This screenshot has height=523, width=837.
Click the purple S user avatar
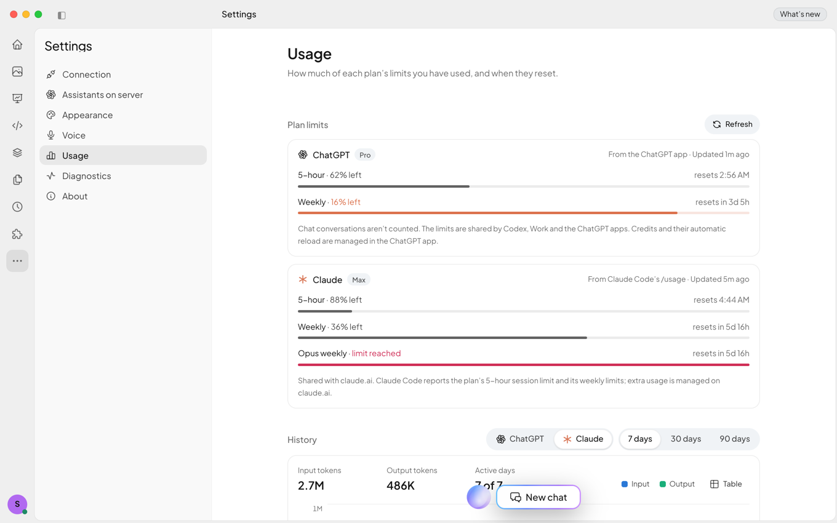(x=17, y=504)
